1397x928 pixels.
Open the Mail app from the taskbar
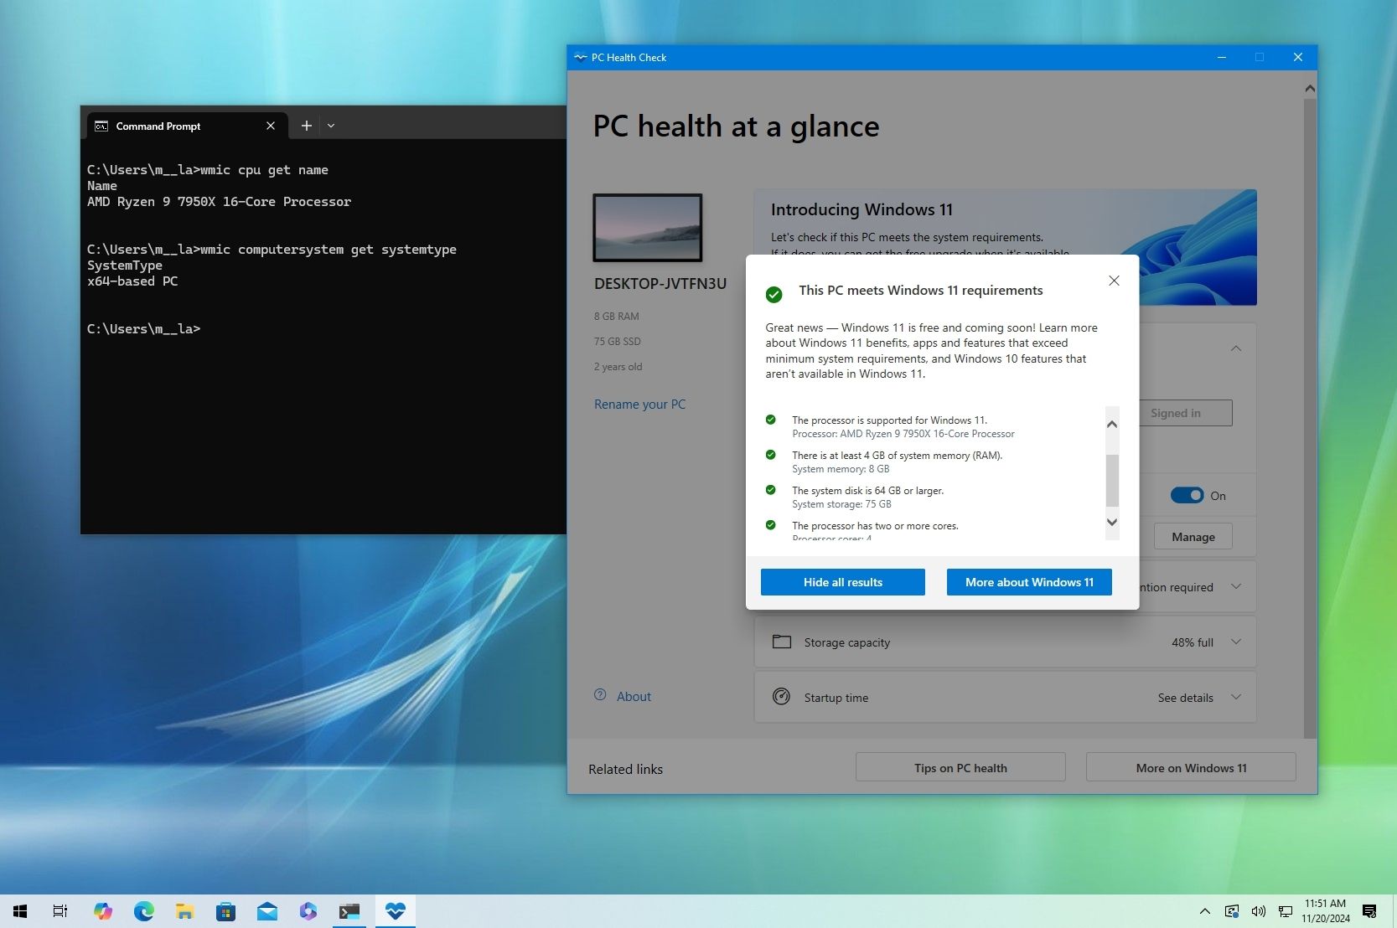267,911
